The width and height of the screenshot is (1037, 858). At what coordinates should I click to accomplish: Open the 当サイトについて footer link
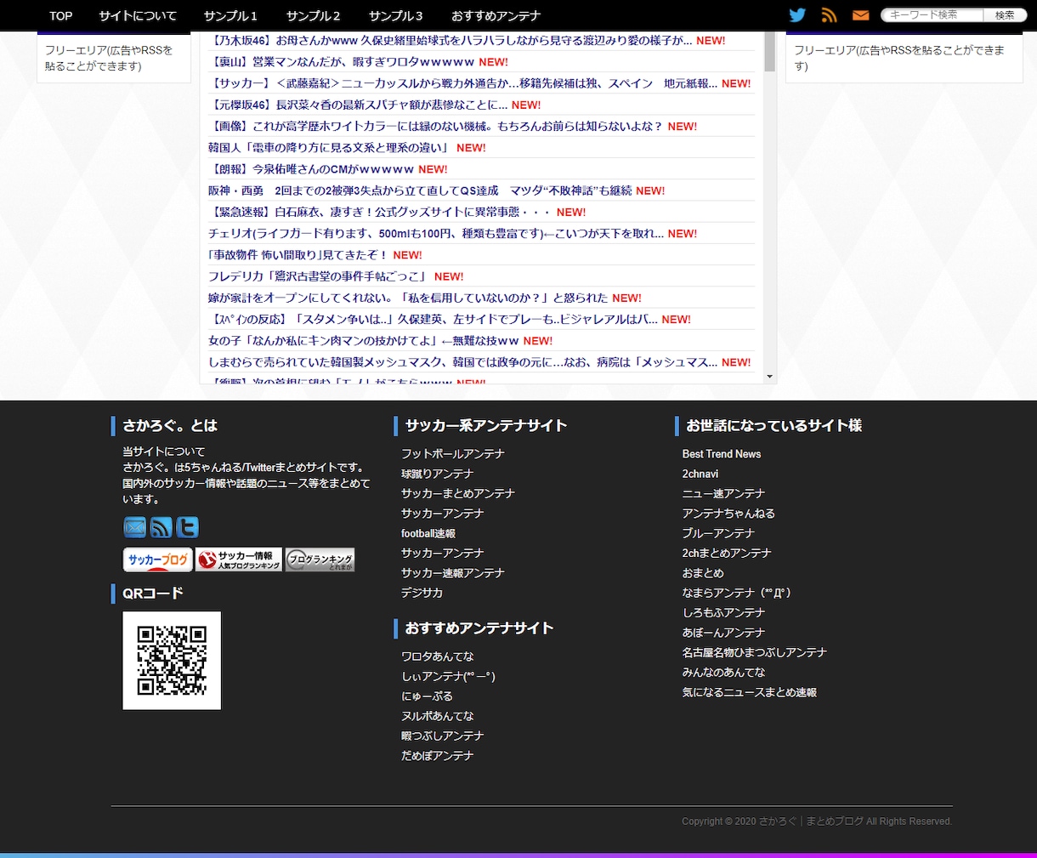click(x=164, y=452)
